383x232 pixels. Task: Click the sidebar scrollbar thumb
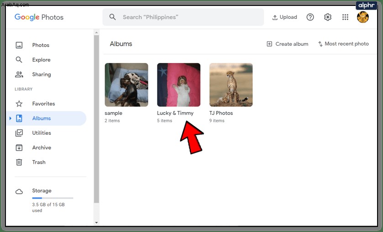tap(96, 119)
